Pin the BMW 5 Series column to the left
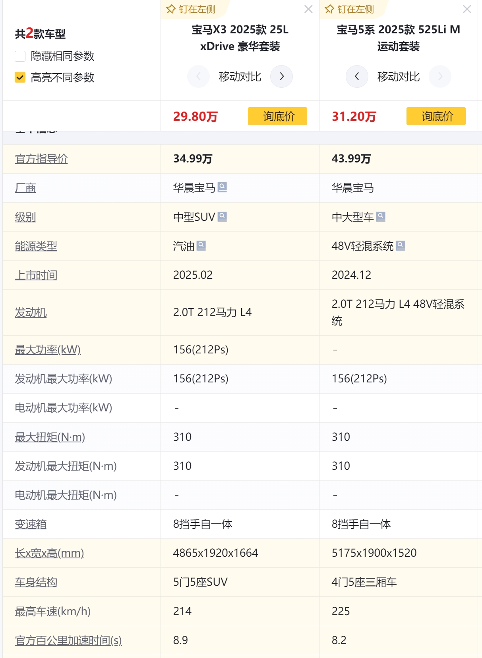The image size is (482, 658). [349, 9]
